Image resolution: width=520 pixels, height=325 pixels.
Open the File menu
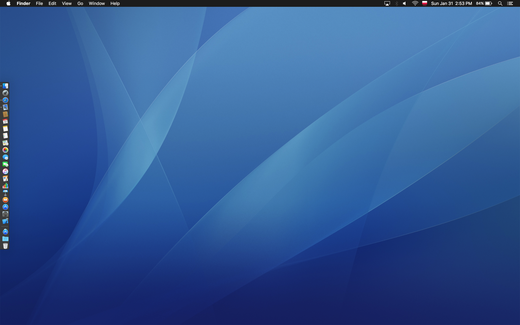coord(39,3)
